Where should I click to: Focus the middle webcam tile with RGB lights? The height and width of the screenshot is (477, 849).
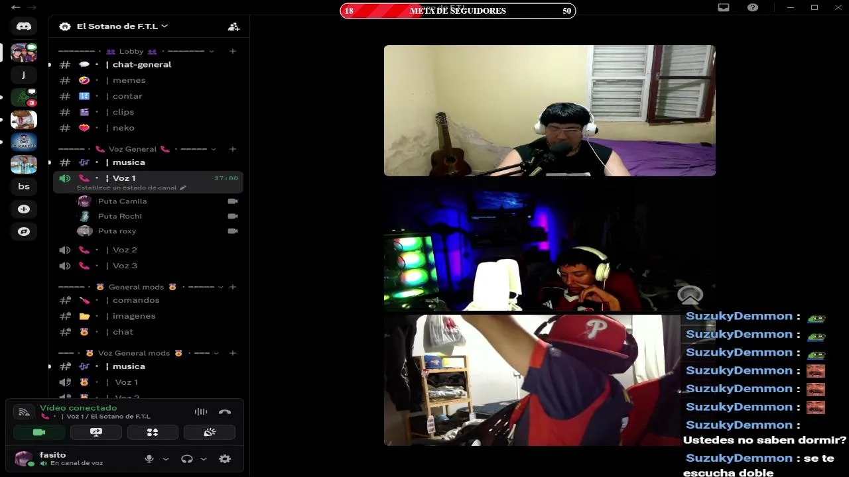(549, 244)
